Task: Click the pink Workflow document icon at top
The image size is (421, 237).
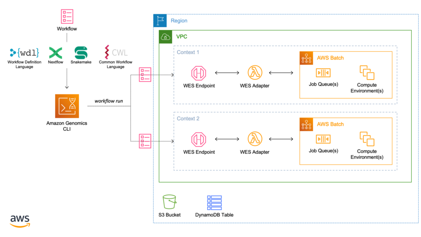Action: [x=67, y=17]
